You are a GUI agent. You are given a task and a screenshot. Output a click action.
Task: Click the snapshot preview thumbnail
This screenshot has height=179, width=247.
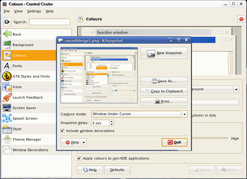pos(99,75)
